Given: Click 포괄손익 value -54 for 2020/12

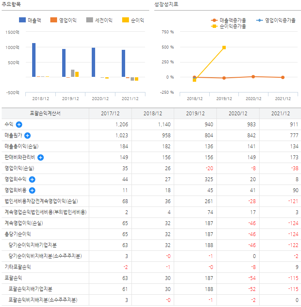Looking at the screenshot, I should tap(252, 278).
